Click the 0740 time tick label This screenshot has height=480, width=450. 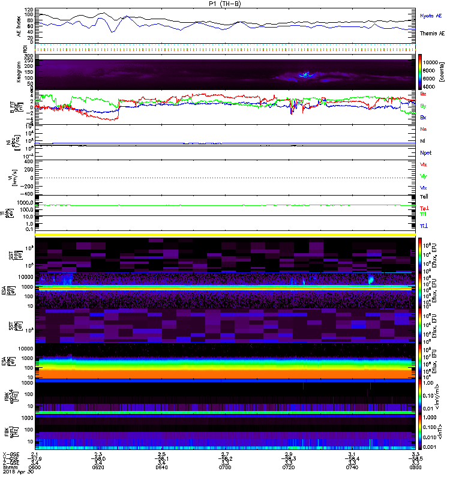(x=352, y=467)
